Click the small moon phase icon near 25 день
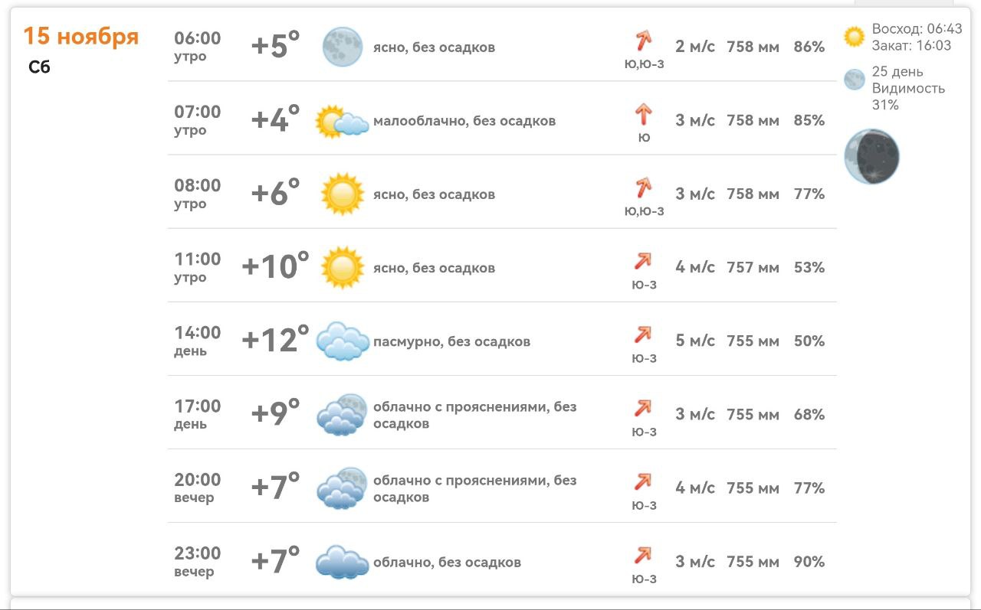This screenshot has width=981, height=610. tap(854, 79)
